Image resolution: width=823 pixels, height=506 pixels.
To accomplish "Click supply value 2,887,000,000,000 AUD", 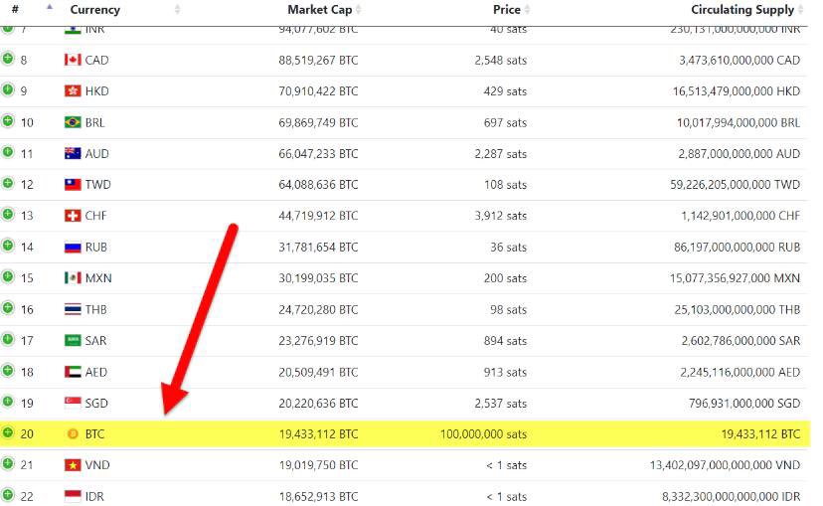I will point(740,154).
